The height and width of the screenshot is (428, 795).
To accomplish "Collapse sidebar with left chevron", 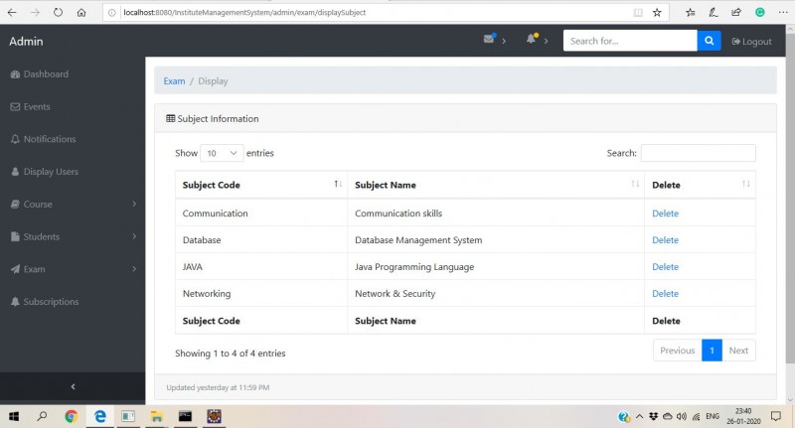I will click(x=73, y=386).
